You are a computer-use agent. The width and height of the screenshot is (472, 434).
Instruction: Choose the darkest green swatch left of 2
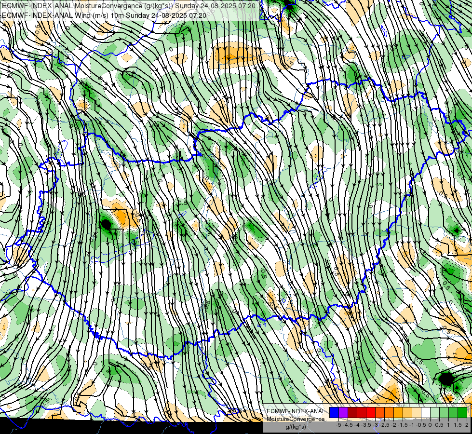462,413
